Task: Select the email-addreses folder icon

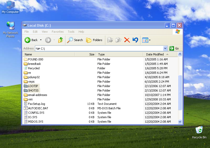Action: (25, 95)
